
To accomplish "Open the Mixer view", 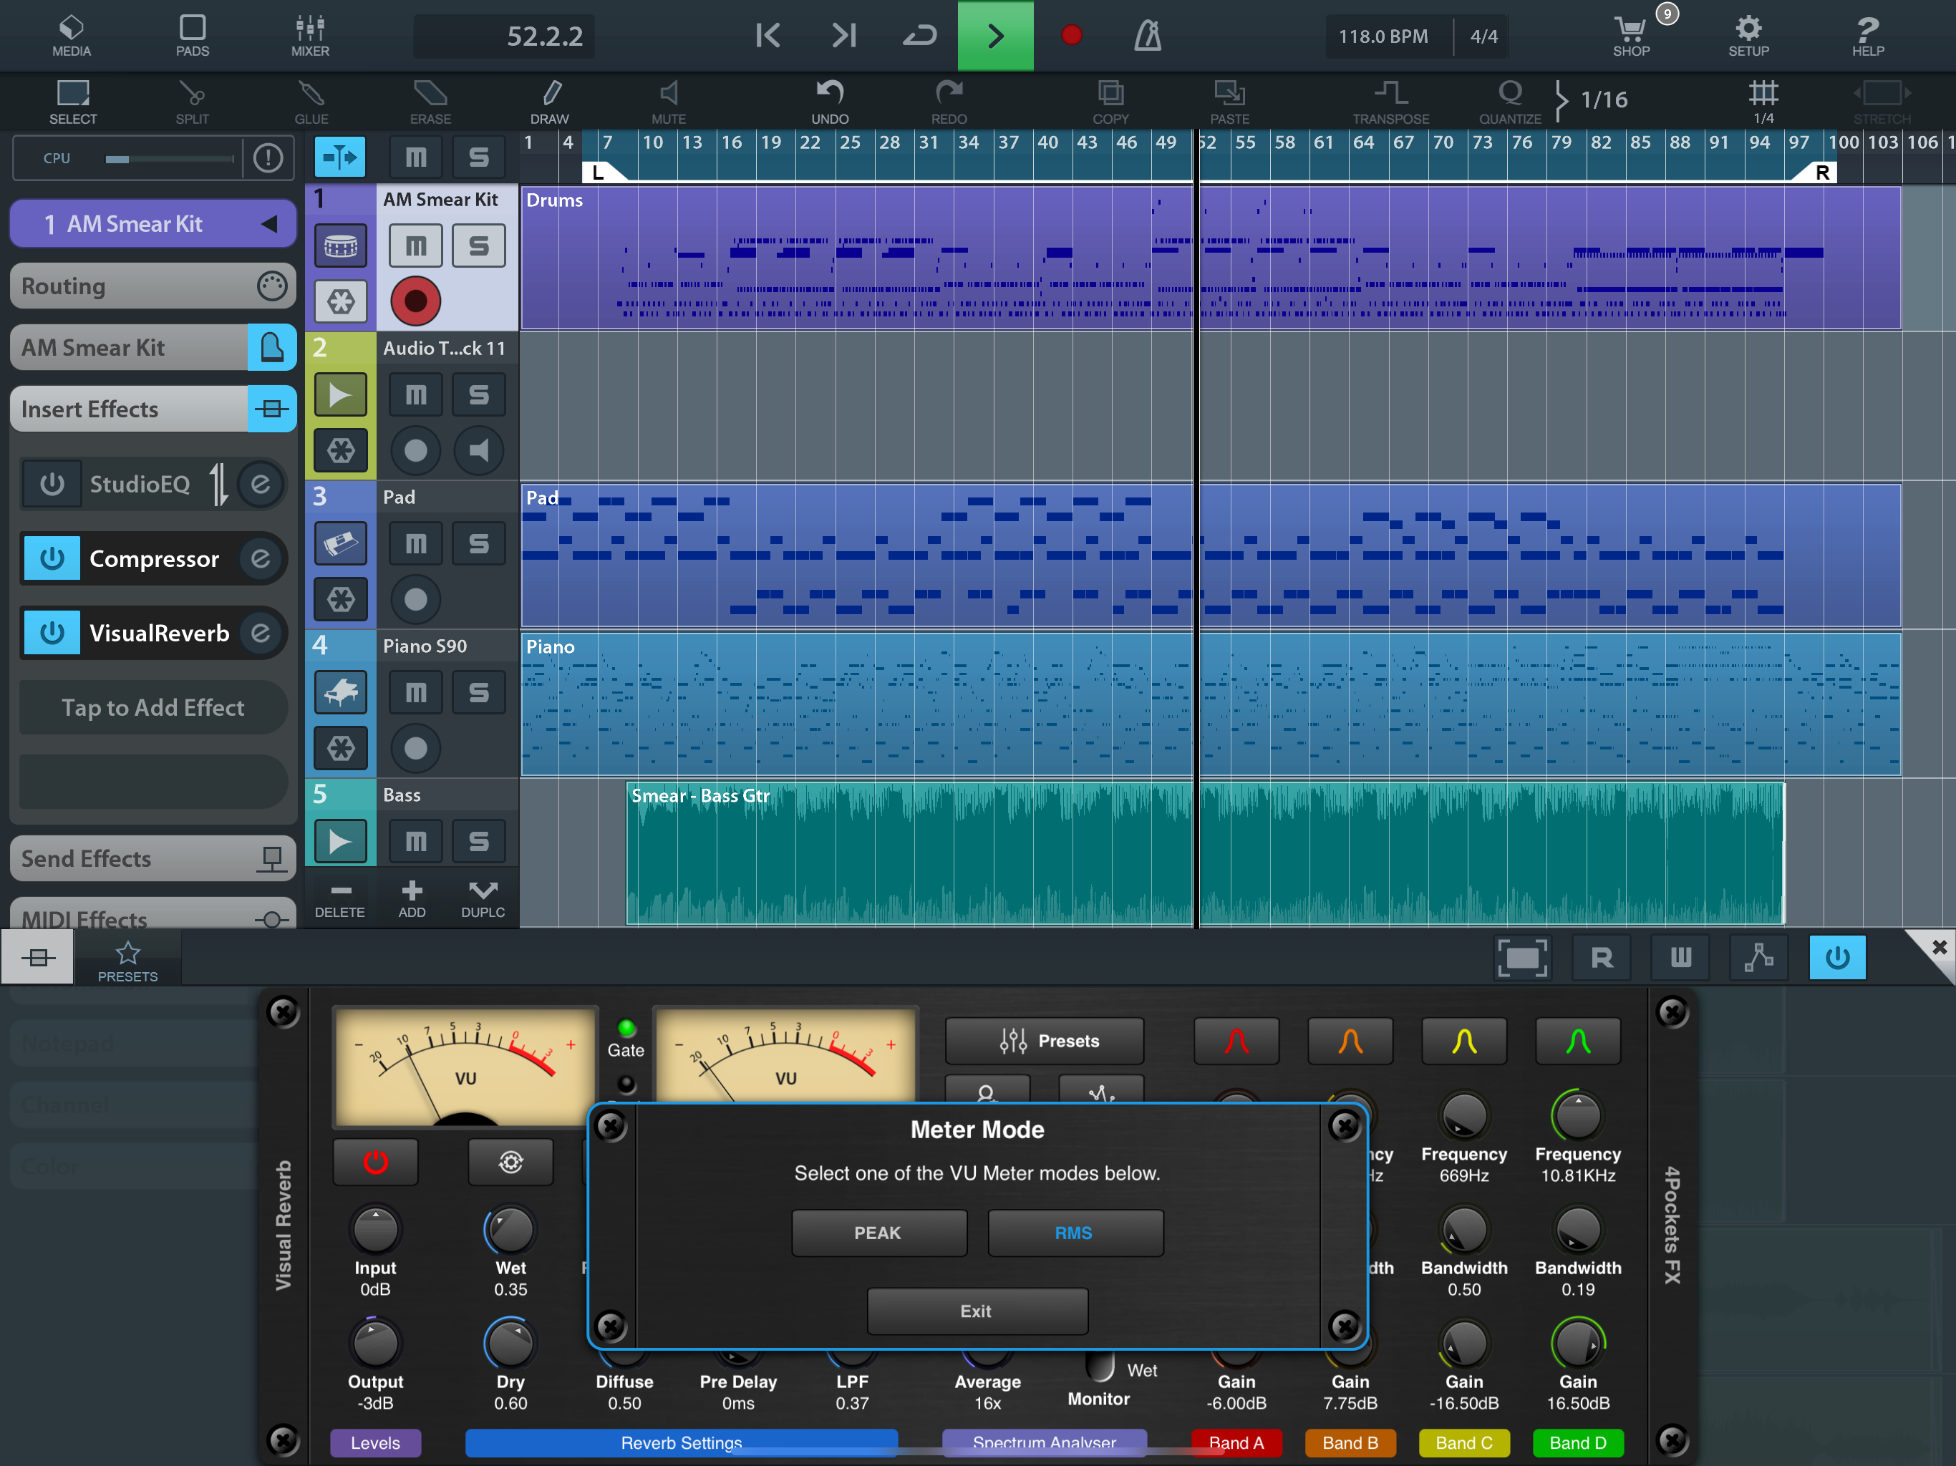I will pos(309,37).
